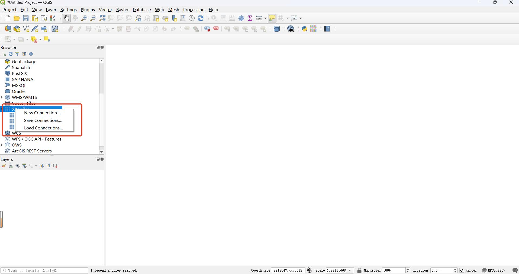This screenshot has width=519, height=274.
Task: Select the GeoPackage browser item
Action: [x=24, y=61]
